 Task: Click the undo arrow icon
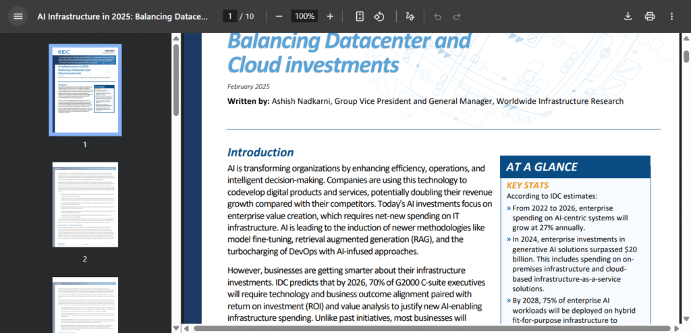pyautogui.click(x=437, y=16)
